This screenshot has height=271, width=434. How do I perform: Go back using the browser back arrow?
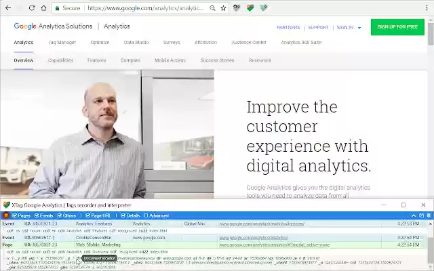[x=8, y=8]
